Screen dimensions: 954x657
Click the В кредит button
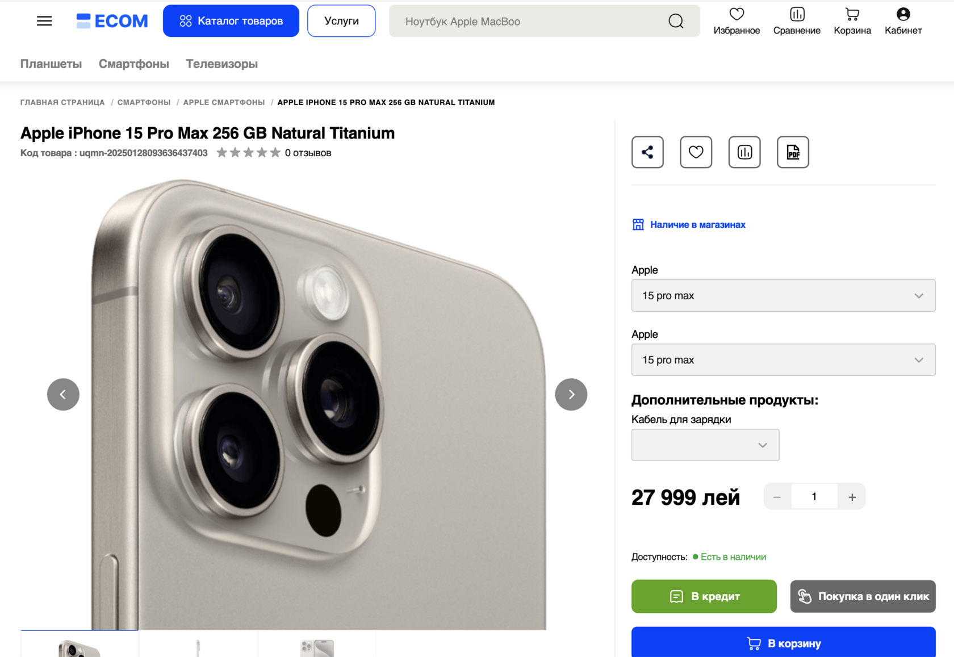(x=704, y=596)
